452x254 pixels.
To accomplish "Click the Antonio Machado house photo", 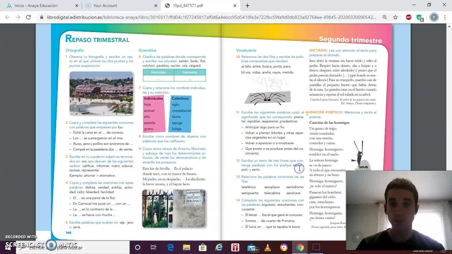I will point(174,209).
